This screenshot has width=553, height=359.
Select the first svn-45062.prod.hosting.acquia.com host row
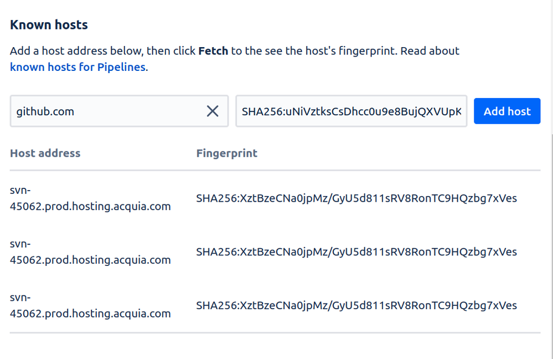coord(275,198)
